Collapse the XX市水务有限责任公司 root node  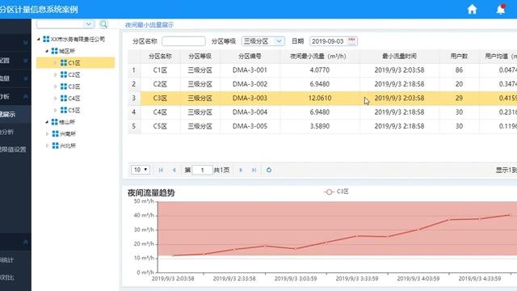[38, 39]
